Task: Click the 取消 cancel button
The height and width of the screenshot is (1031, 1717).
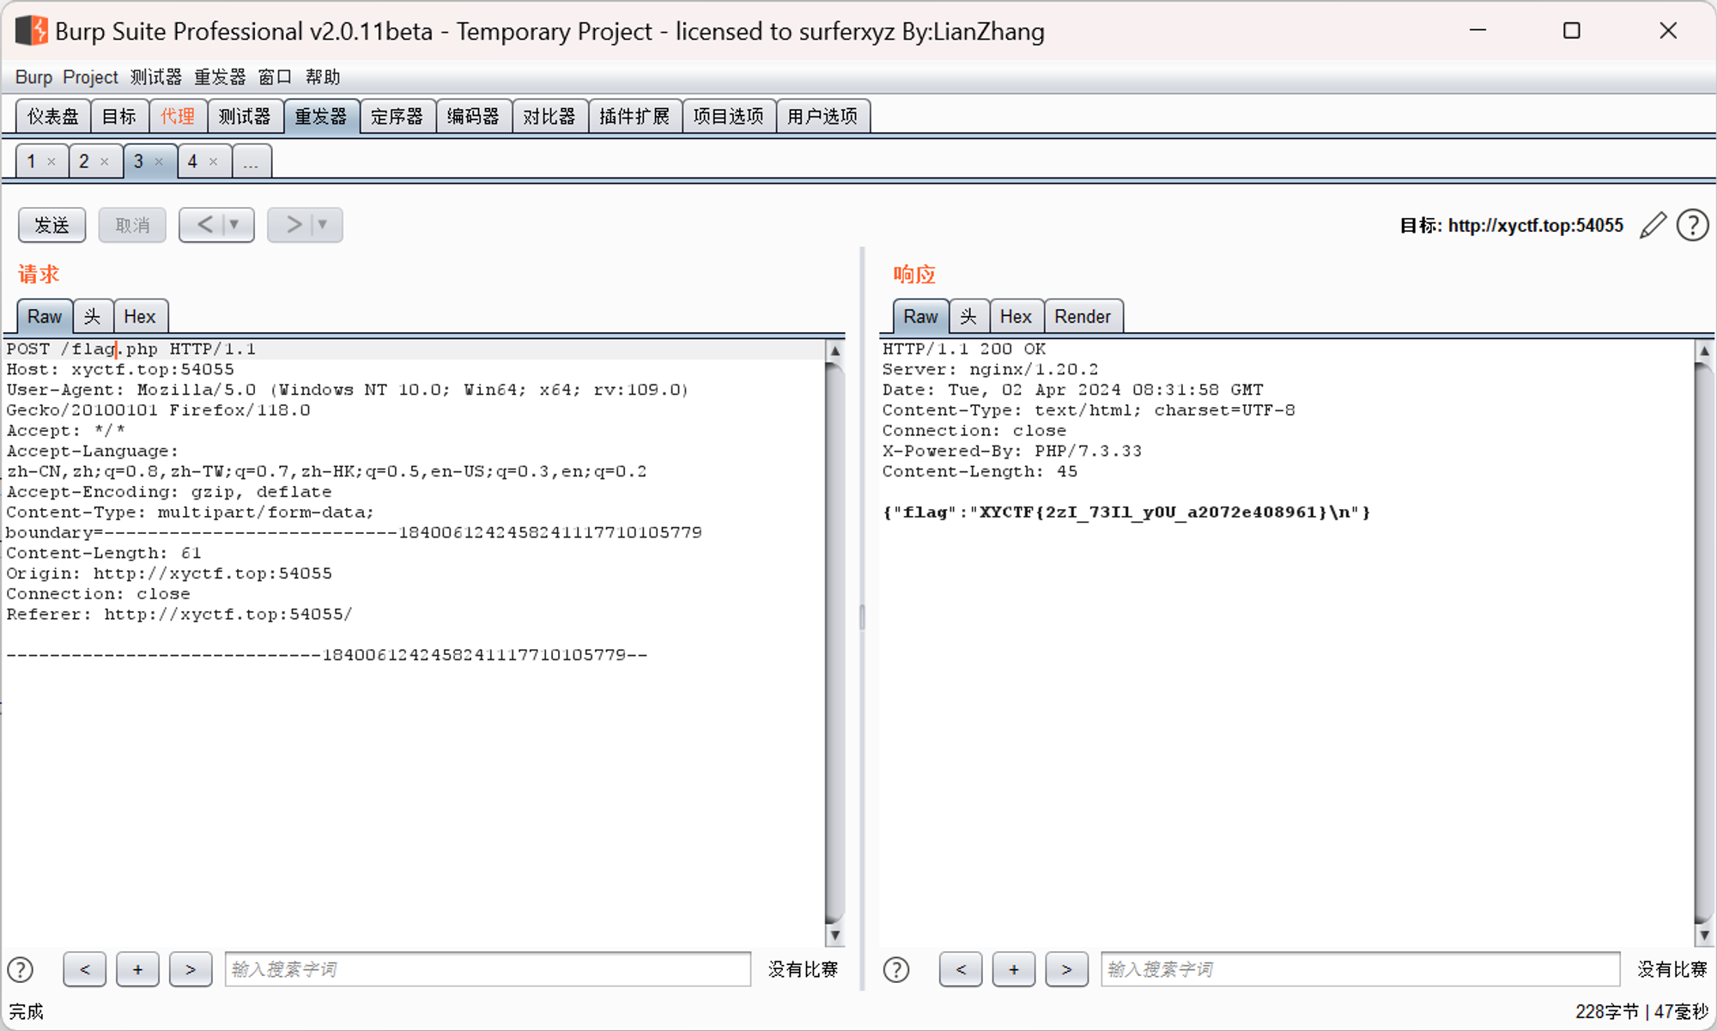Action: [132, 225]
